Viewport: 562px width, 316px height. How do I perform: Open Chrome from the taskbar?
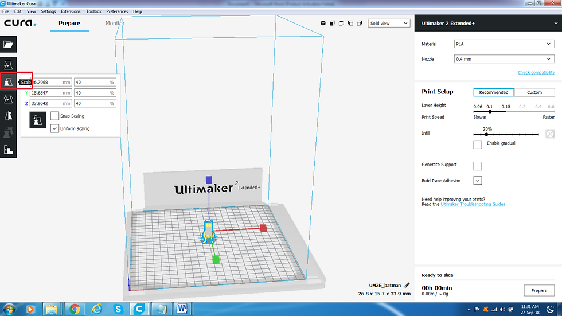coord(75,309)
